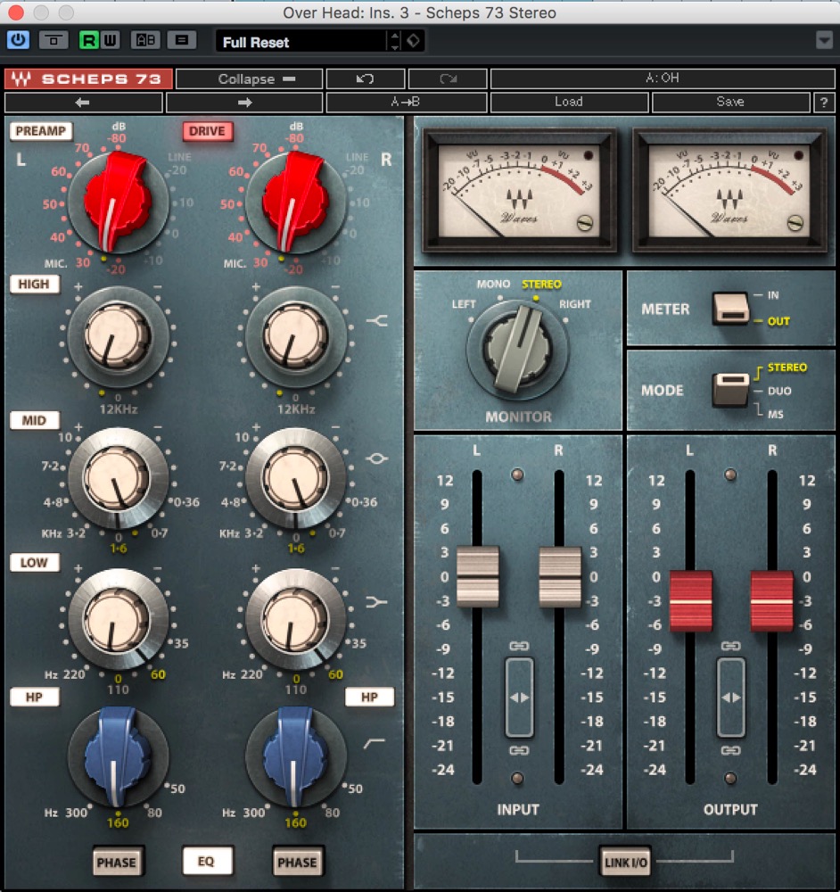Click the LINK I/O button
840x892 pixels.
pyautogui.click(x=625, y=862)
